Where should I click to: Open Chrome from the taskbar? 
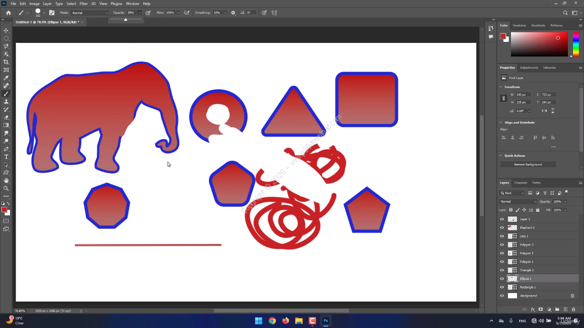[x=272, y=321]
